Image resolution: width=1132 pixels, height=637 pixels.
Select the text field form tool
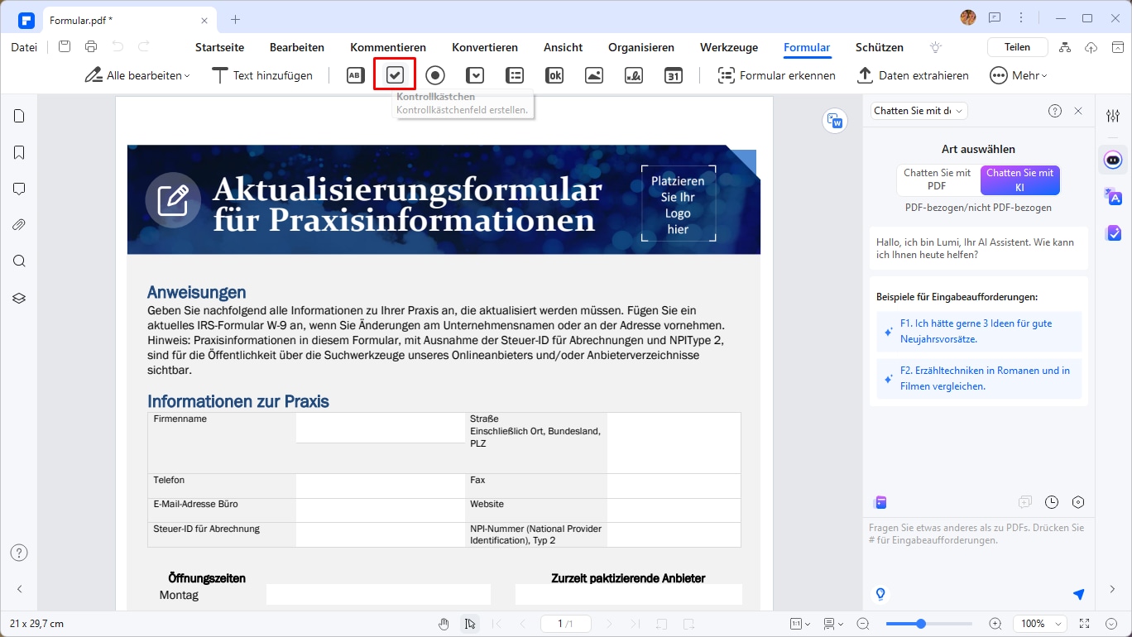[355, 75]
